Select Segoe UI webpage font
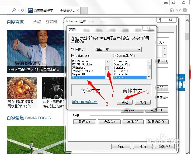The width and height of the screenshot is (191, 154). click(x=88, y=74)
